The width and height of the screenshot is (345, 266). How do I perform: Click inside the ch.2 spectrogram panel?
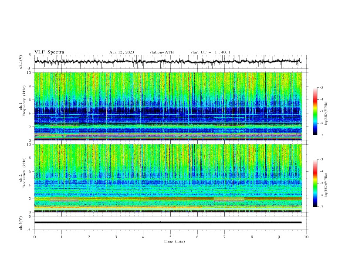point(168,178)
